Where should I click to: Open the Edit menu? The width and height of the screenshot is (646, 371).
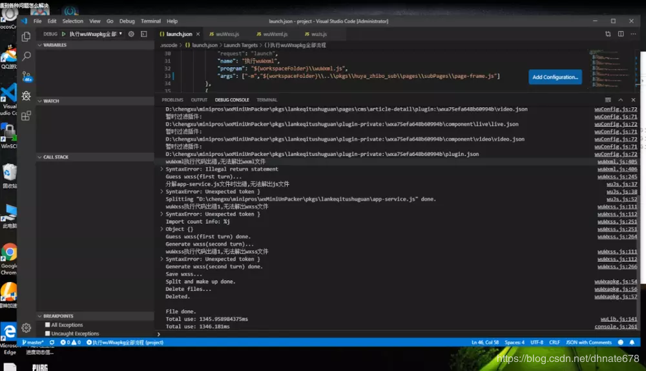coord(52,21)
